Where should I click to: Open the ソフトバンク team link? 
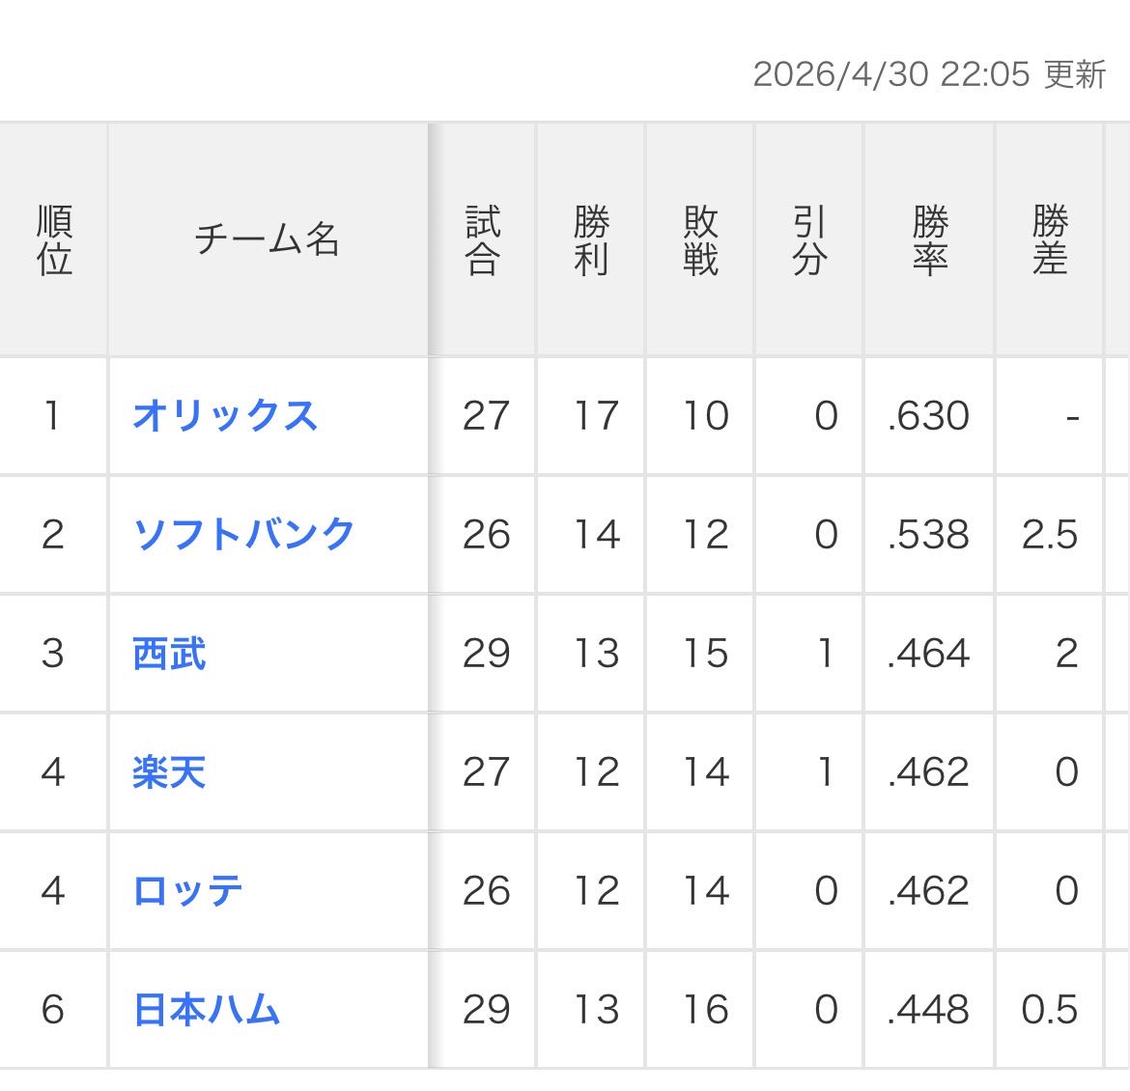[x=244, y=535]
